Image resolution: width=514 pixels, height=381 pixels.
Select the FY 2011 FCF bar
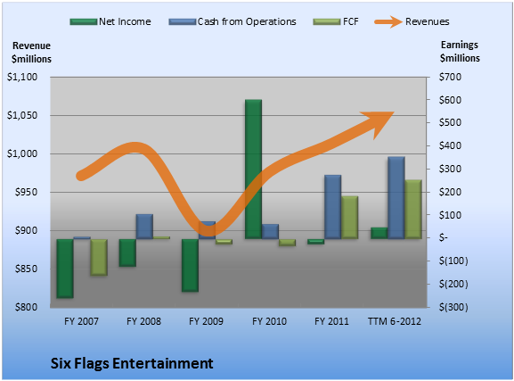click(x=350, y=218)
